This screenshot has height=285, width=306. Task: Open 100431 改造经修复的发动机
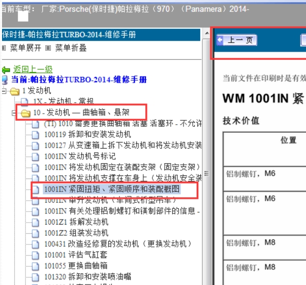118,244
